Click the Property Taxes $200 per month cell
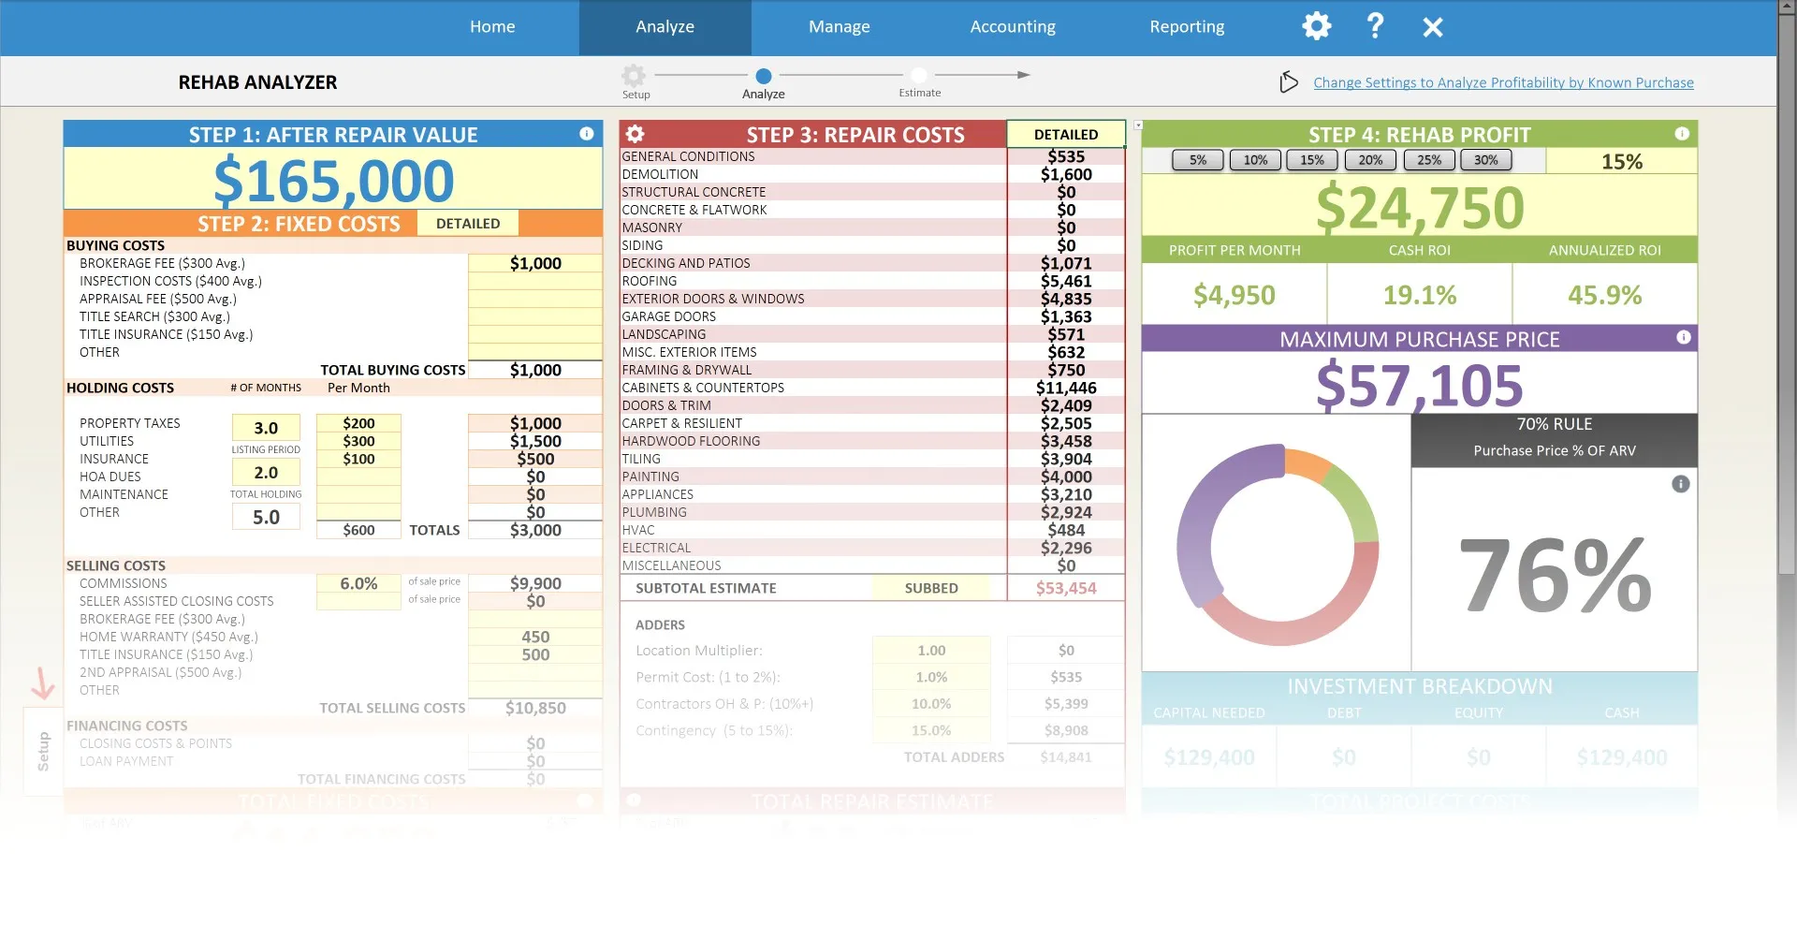The image size is (1797, 939). tap(358, 423)
